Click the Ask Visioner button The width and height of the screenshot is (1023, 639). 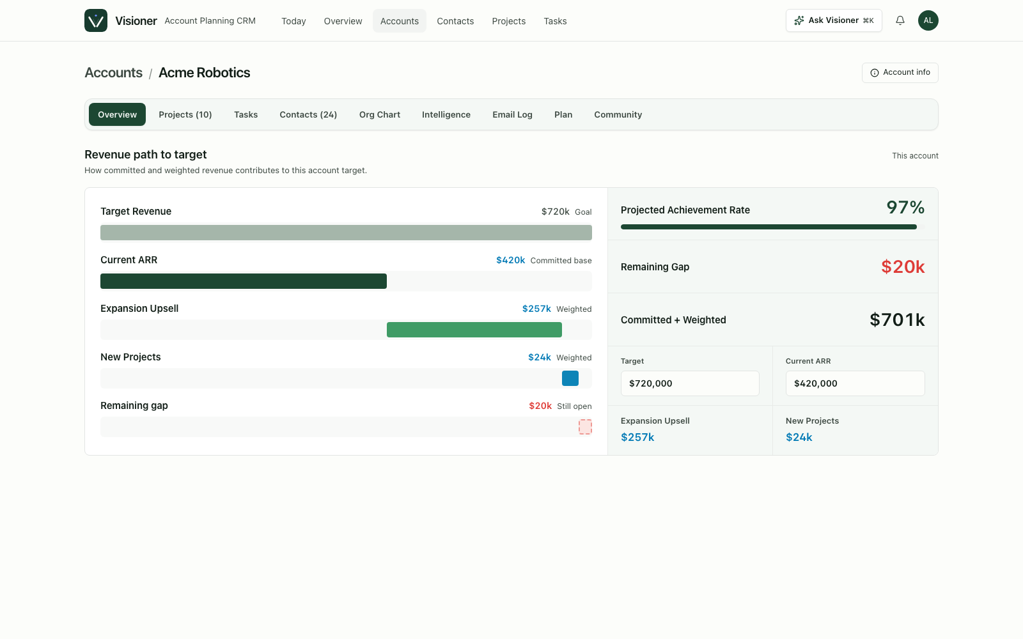(x=834, y=20)
